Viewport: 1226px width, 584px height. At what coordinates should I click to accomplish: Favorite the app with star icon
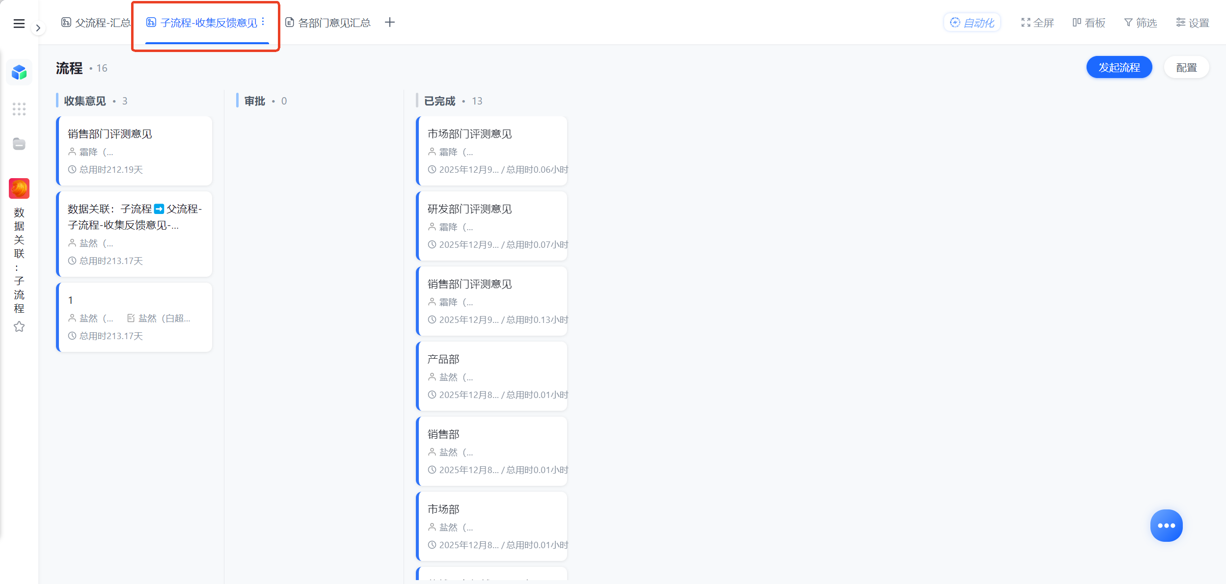(19, 326)
